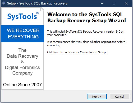Click the 'Click Next to continue' instruction line
The width and height of the screenshot is (133, 103).
pos(77,52)
